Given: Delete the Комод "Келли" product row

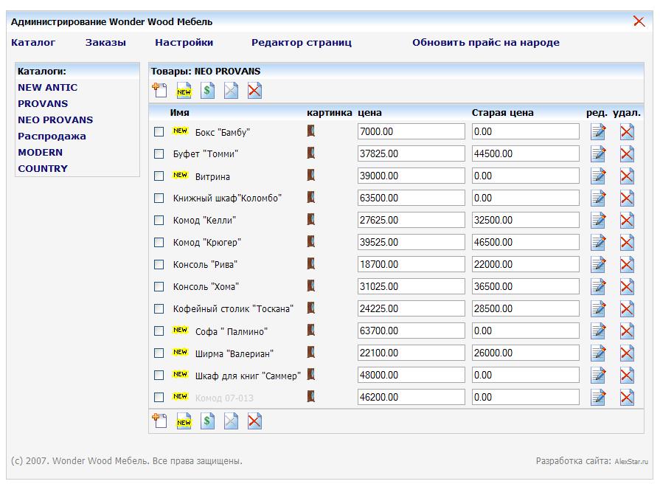Looking at the screenshot, I should pyautogui.click(x=627, y=221).
